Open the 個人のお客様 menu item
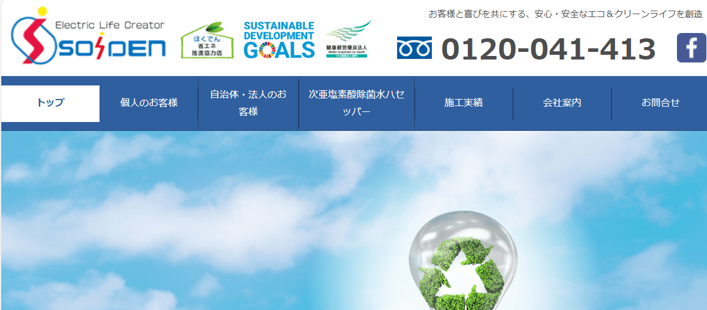 (148, 103)
